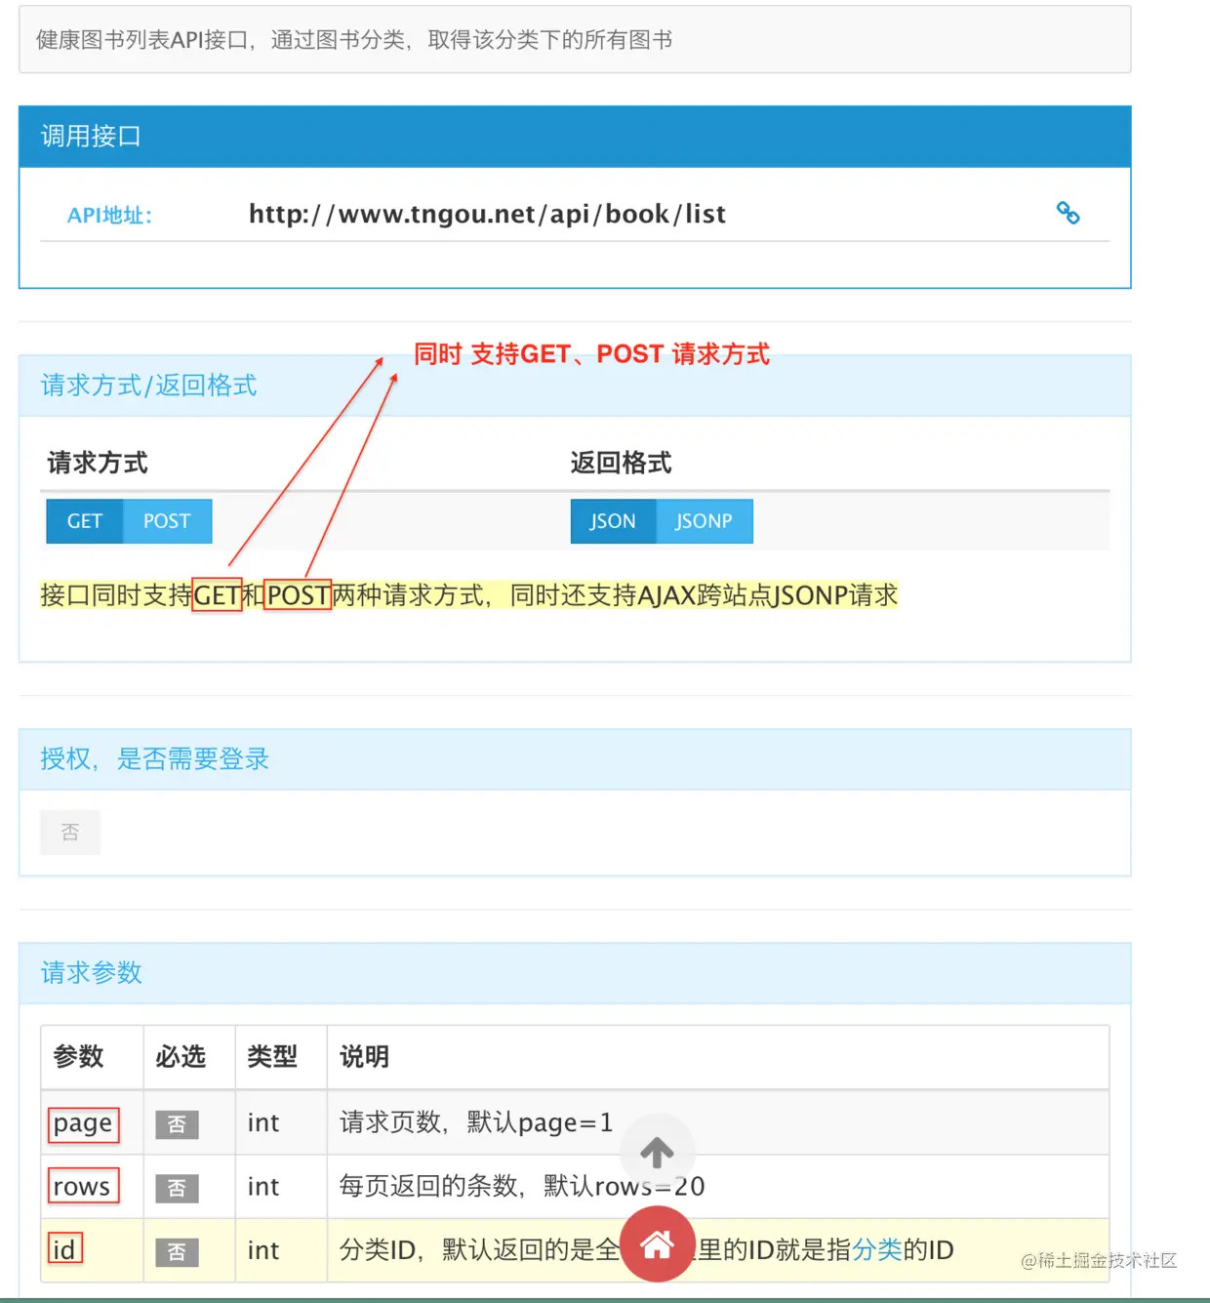This screenshot has height=1303, width=1210.
Task: Select the GET request method
Action: 84,520
